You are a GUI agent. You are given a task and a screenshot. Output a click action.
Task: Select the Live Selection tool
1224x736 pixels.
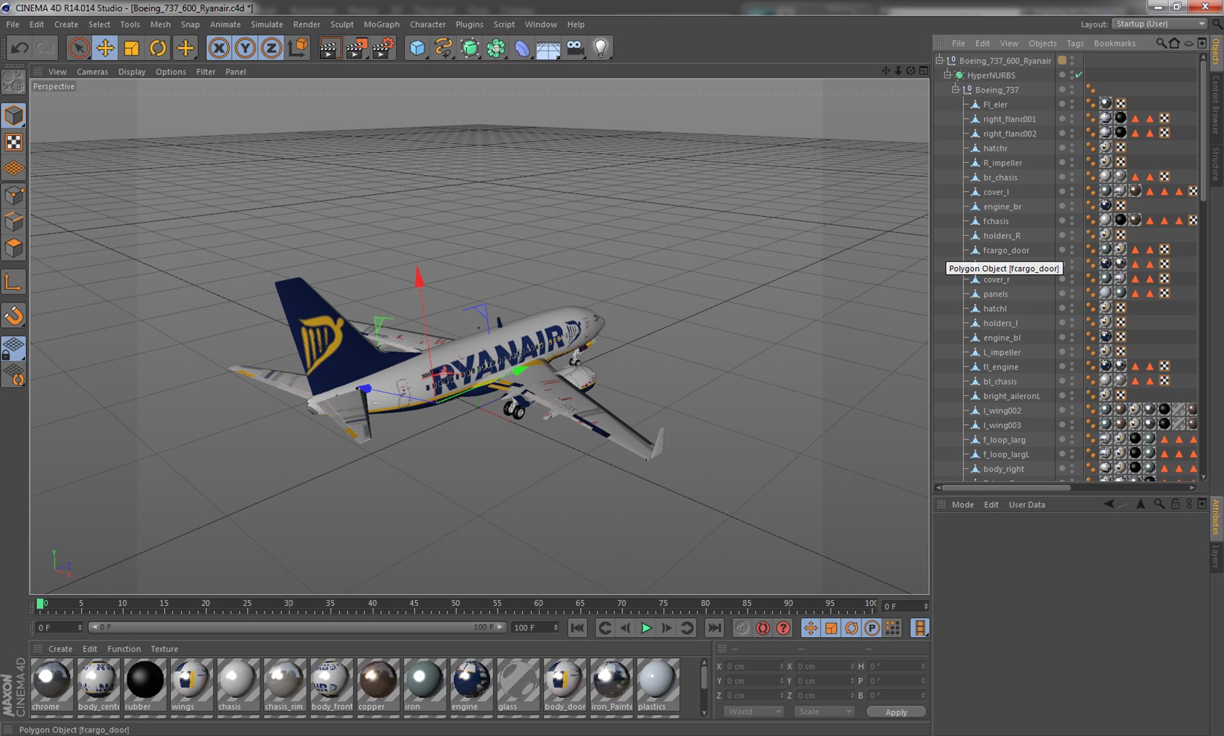coord(79,48)
